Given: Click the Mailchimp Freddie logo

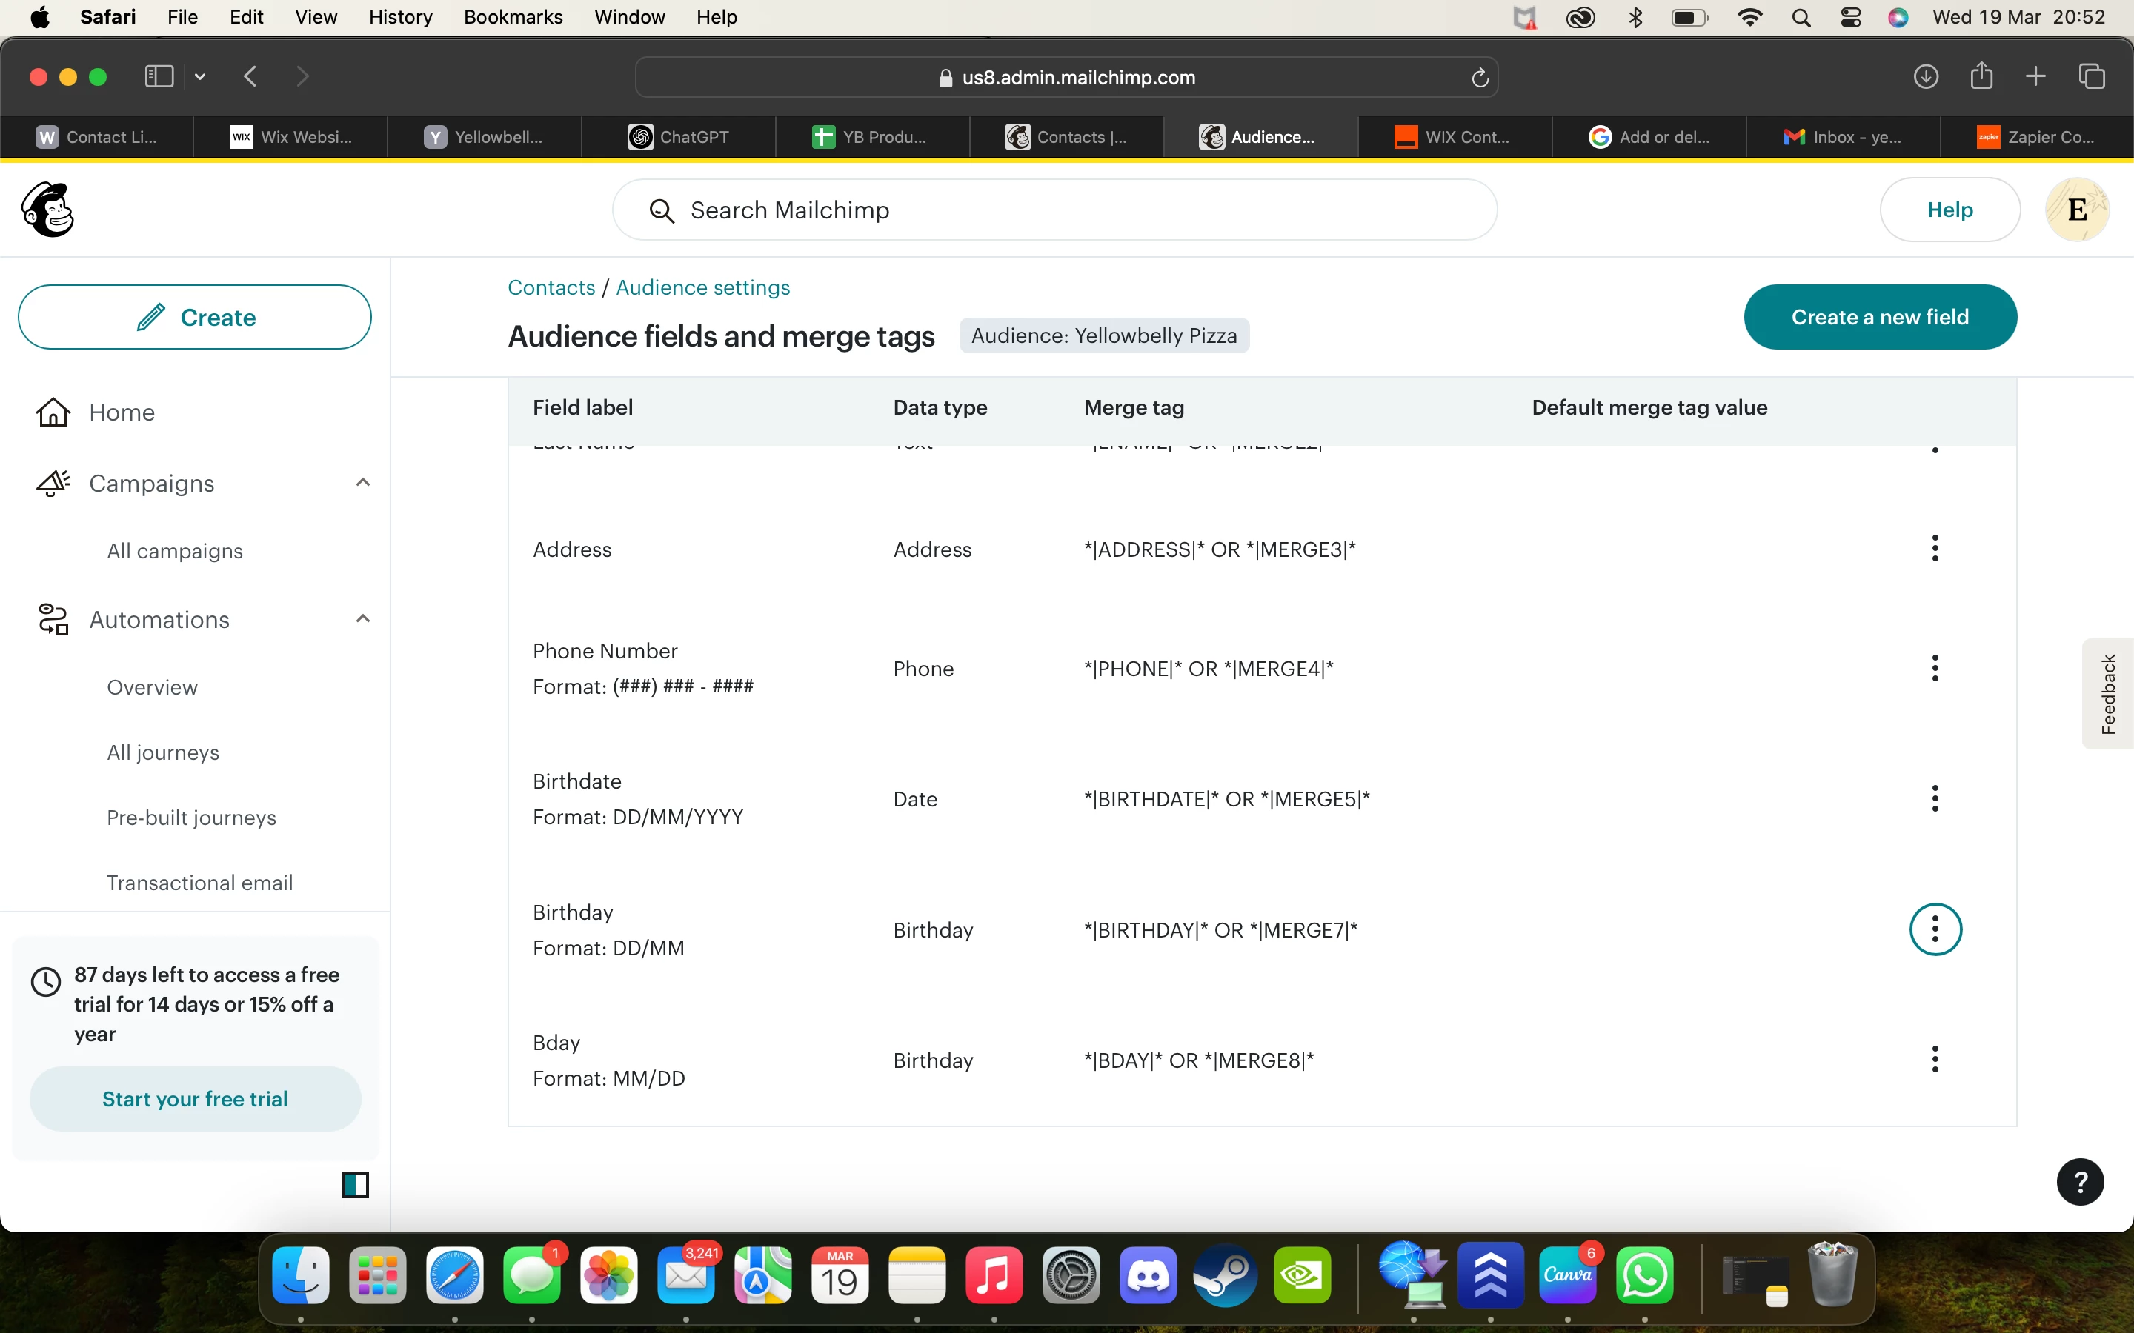Looking at the screenshot, I should click(47, 210).
